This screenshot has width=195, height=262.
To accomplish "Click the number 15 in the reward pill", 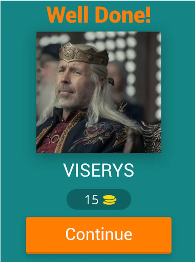I will pyautogui.click(x=91, y=200).
